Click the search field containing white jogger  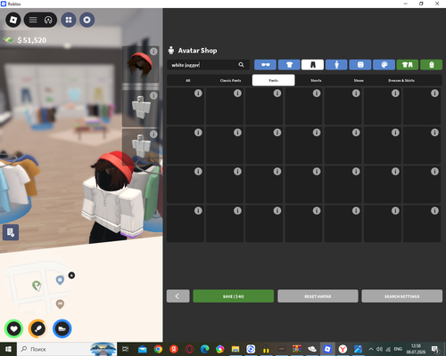[208, 65]
